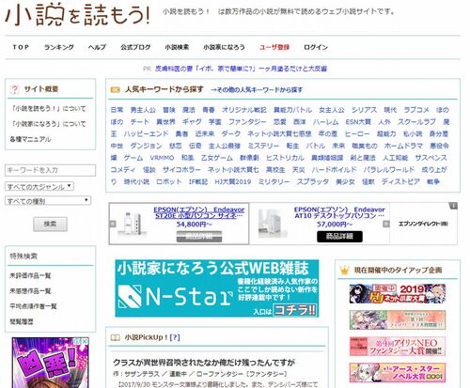
Task: Open 未評価作品一覧 under 特殊検索
Action: [x=30, y=275]
